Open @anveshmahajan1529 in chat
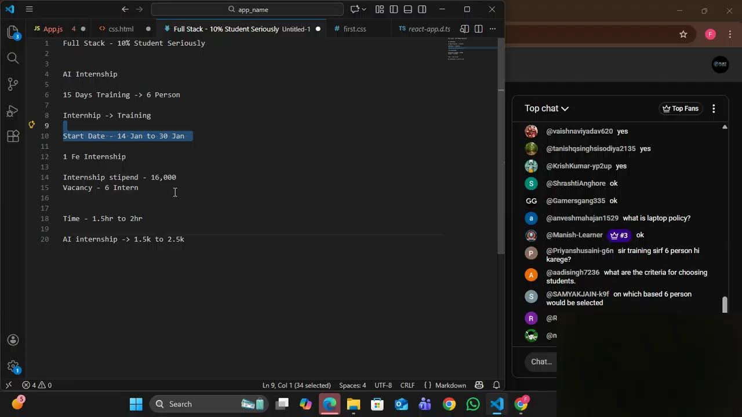The height and width of the screenshot is (417, 742). click(x=582, y=218)
